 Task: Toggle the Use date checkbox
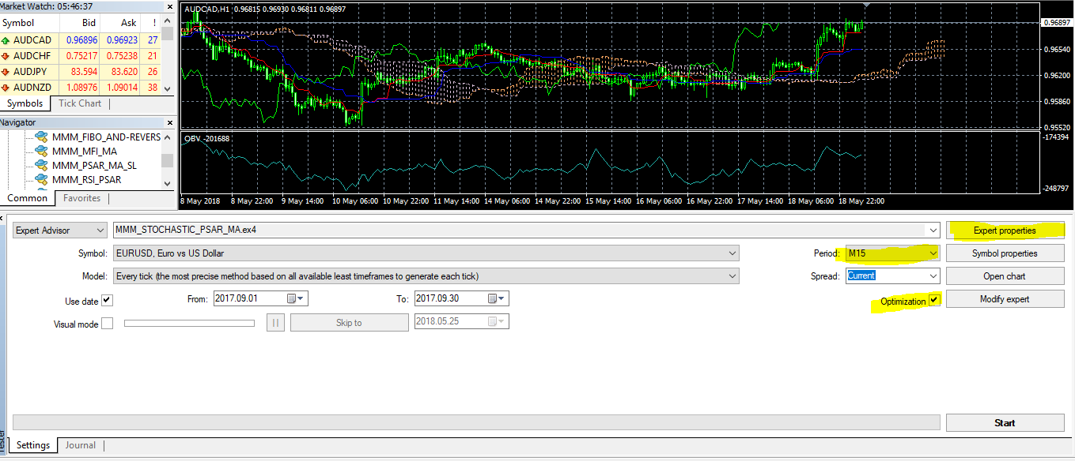[x=108, y=301]
